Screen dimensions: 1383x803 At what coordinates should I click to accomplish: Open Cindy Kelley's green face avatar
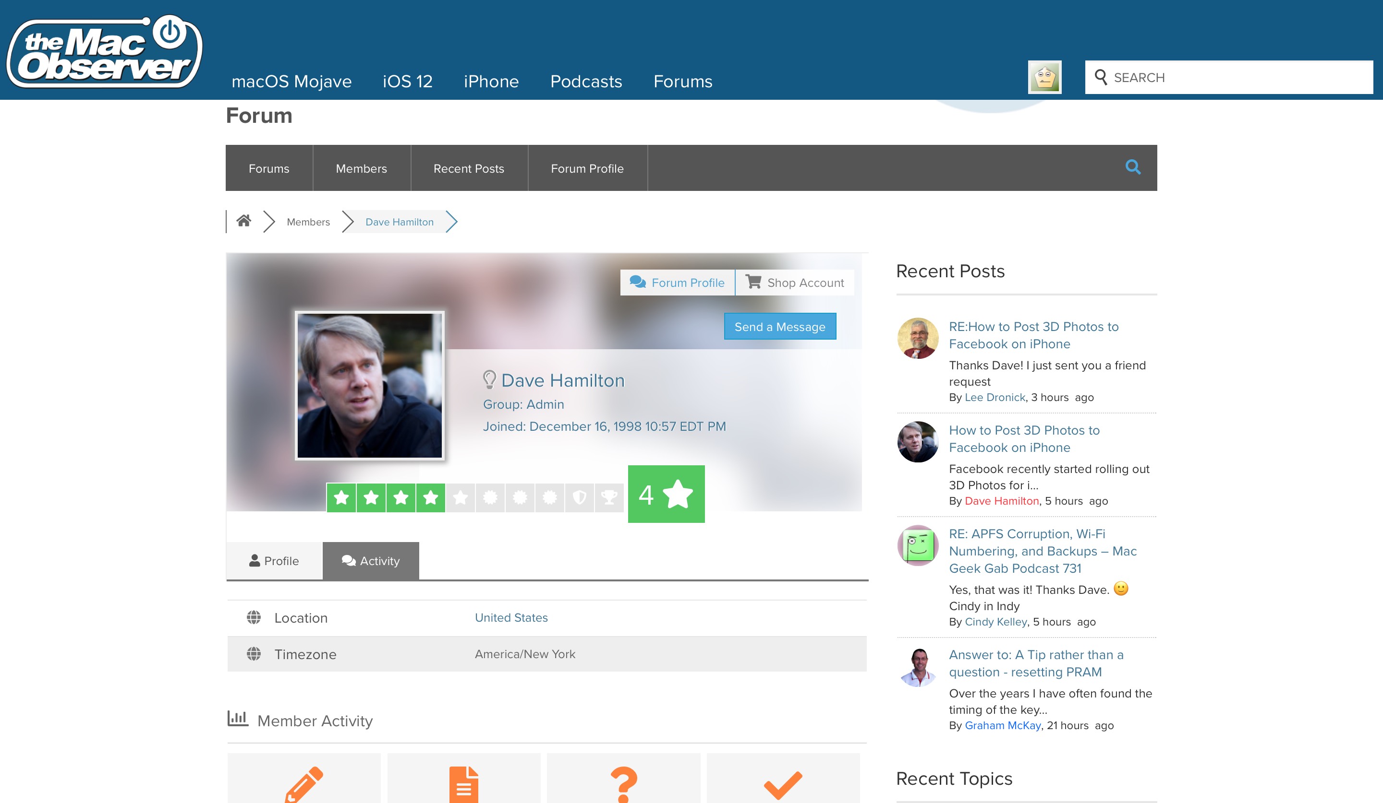(918, 545)
